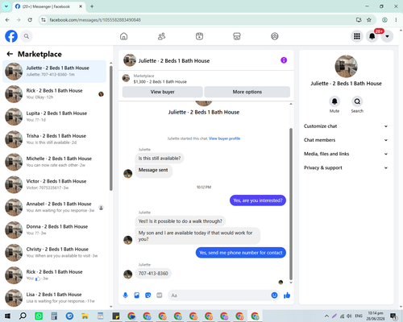Expand Media, files and links section

346,154
